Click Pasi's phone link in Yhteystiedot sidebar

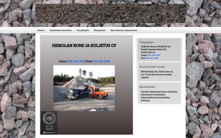point(152,58)
